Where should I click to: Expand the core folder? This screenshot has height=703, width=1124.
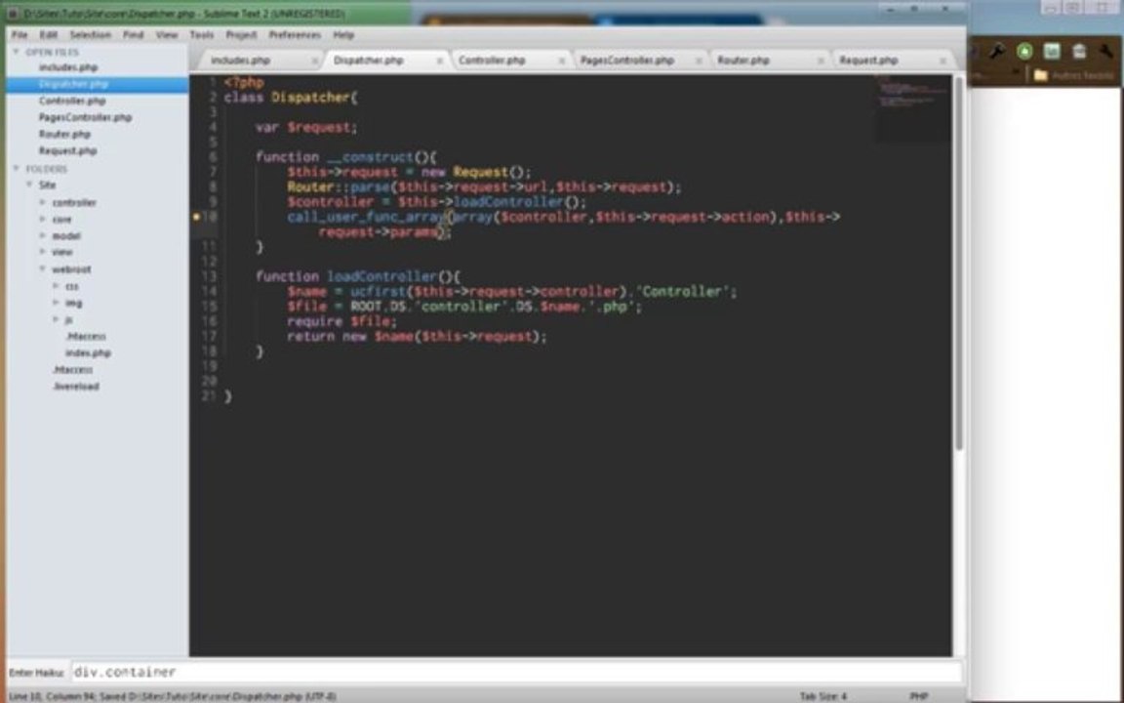42,219
